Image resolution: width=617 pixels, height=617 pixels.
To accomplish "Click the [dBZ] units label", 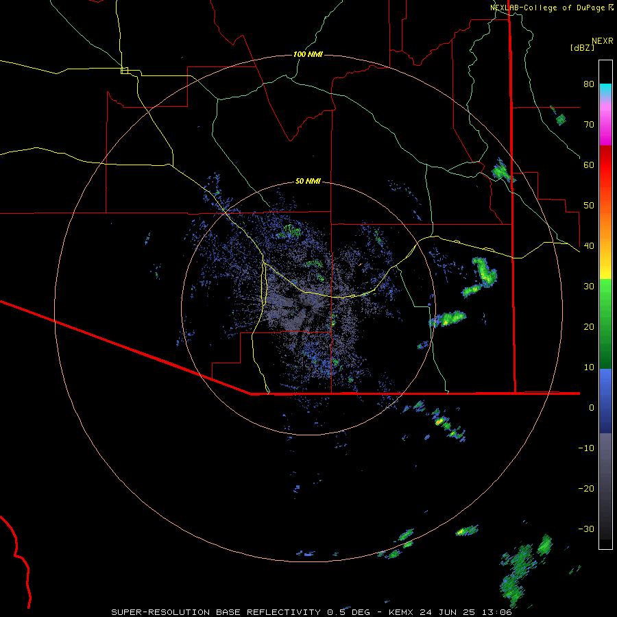I will tap(582, 47).
